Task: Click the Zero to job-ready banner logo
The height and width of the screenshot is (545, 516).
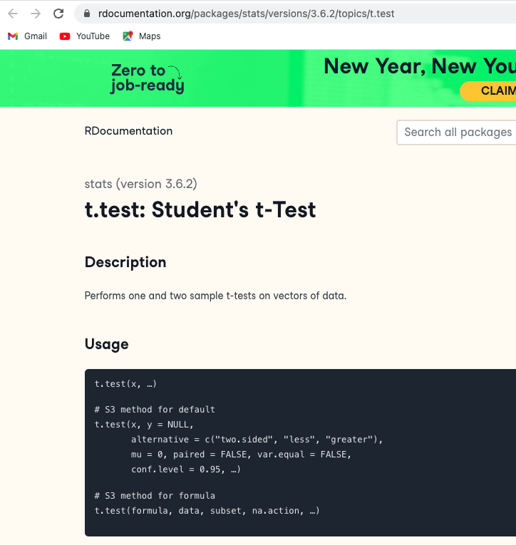Action: 147,78
